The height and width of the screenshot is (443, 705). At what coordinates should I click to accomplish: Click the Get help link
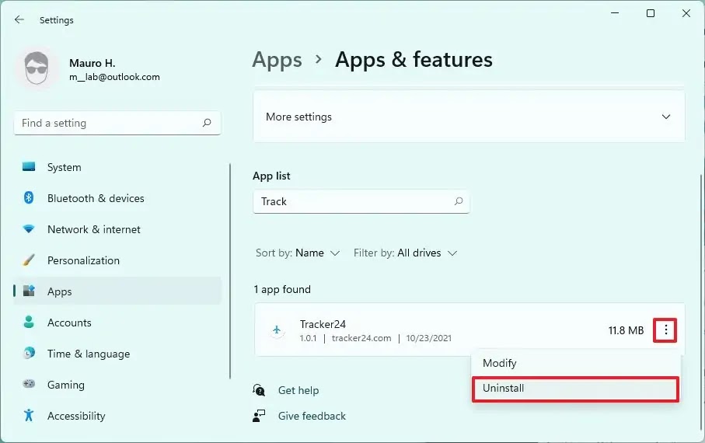298,390
